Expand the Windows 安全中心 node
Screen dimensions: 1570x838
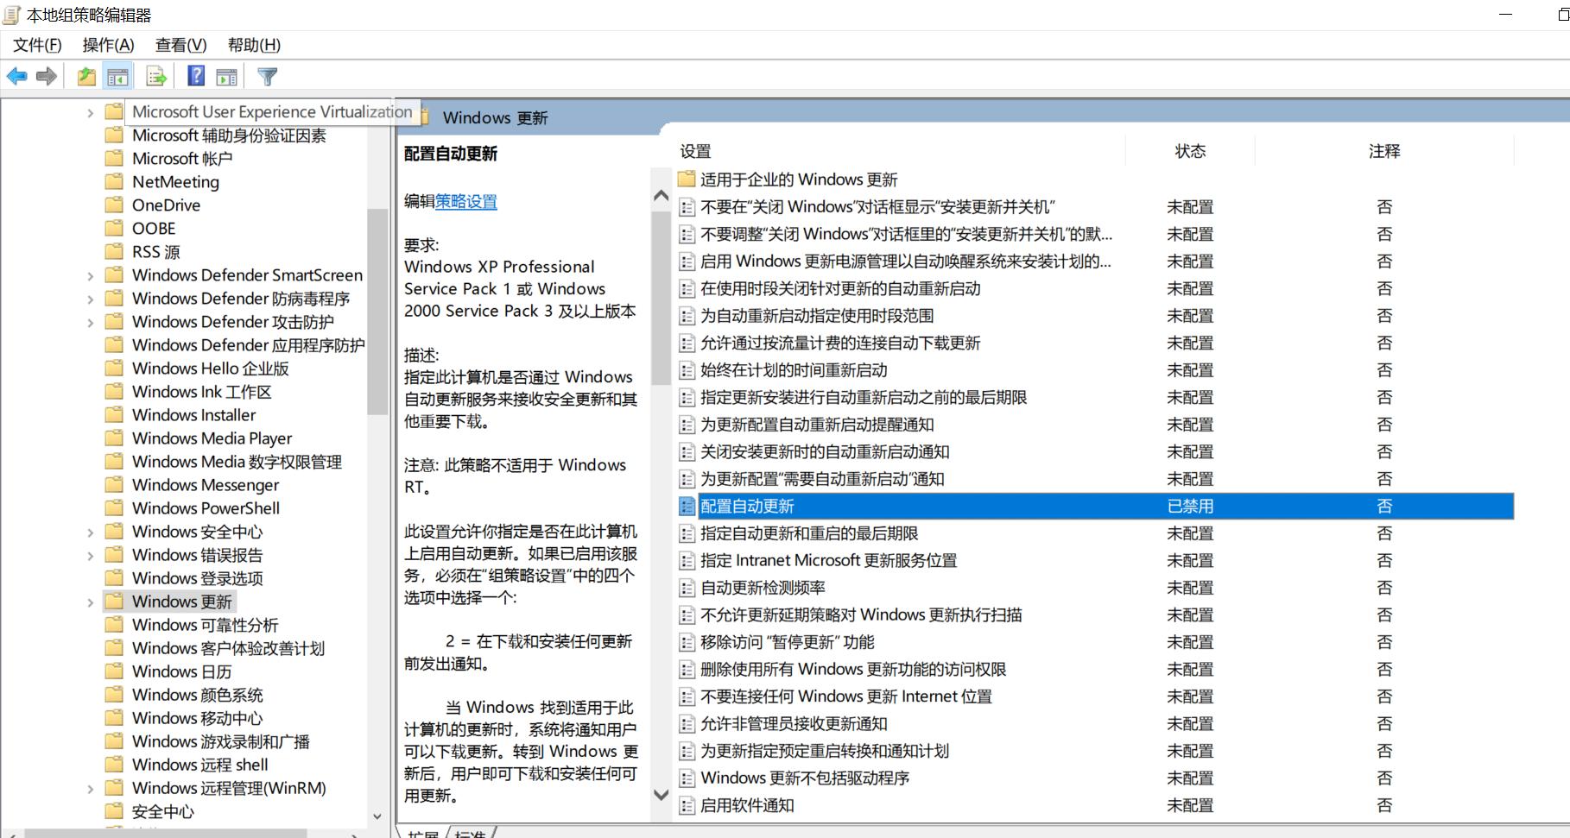click(x=90, y=532)
